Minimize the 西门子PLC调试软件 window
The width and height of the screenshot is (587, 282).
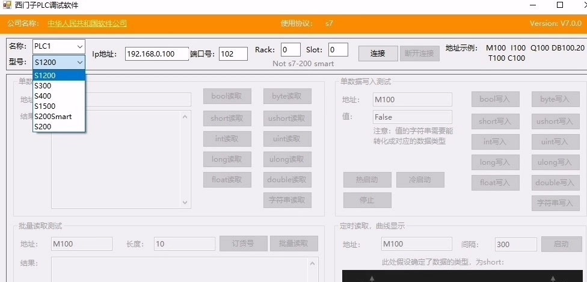pyautogui.click(x=533, y=5)
